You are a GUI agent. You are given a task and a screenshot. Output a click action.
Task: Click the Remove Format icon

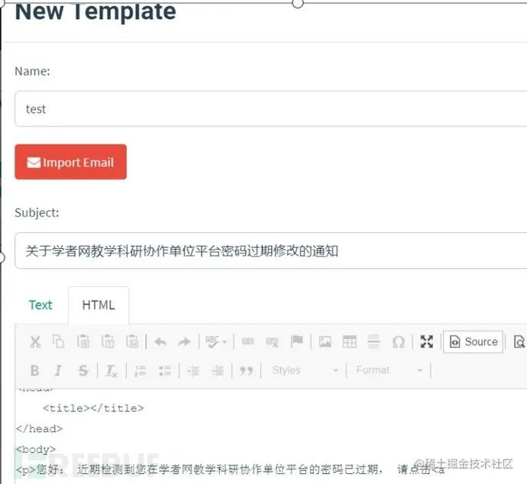coord(112,371)
